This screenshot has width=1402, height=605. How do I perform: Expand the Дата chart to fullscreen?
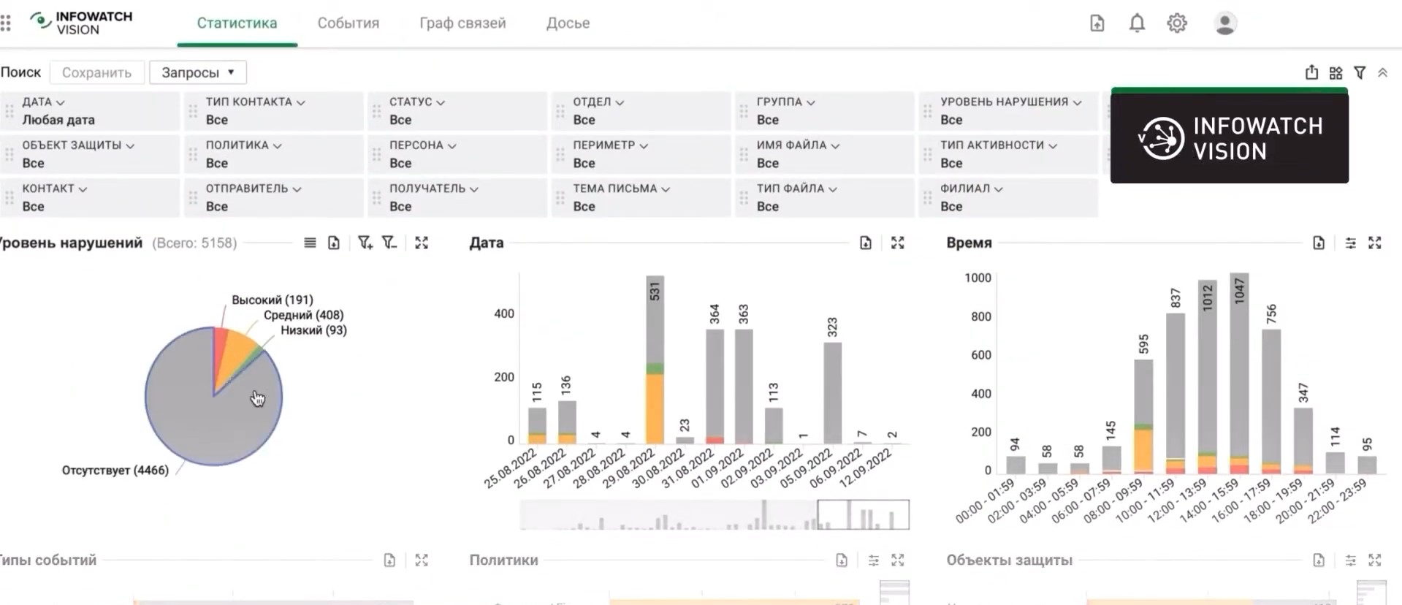[898, 243]
